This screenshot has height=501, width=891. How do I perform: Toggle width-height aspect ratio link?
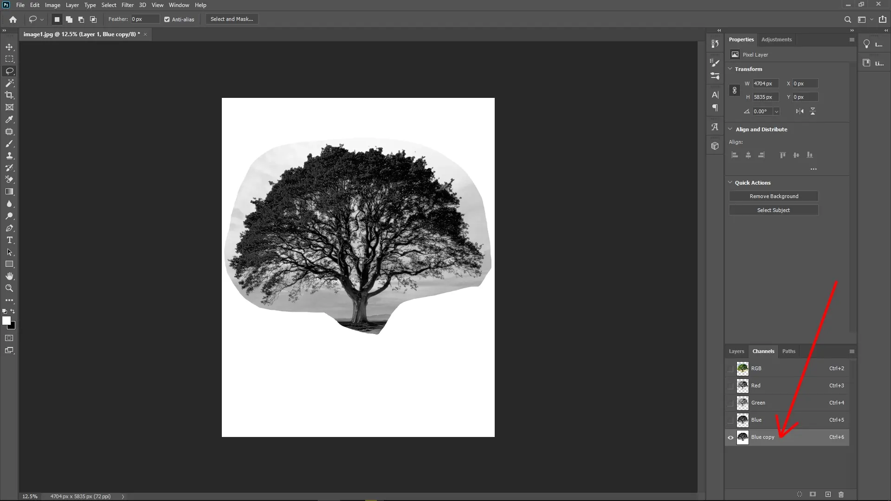tap(735, 90)
